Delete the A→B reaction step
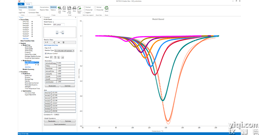 [x=63, y=42]
